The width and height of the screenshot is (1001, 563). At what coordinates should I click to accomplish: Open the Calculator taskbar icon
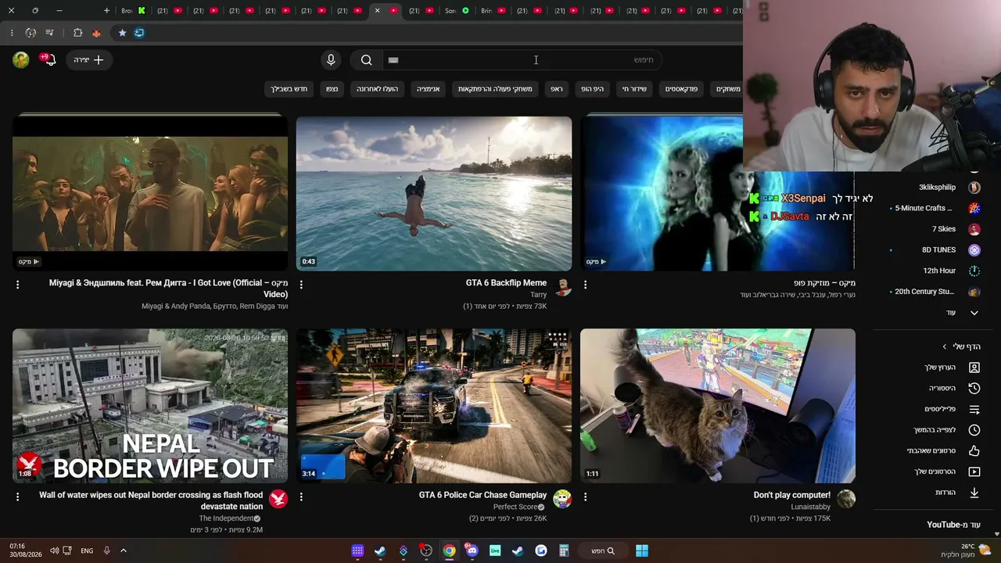click(563, 550)
